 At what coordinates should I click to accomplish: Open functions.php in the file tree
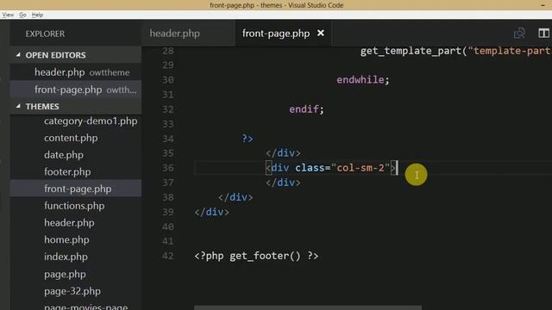(x=74, y=206)
